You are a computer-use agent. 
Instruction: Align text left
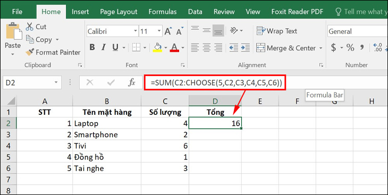coord(195,47)
